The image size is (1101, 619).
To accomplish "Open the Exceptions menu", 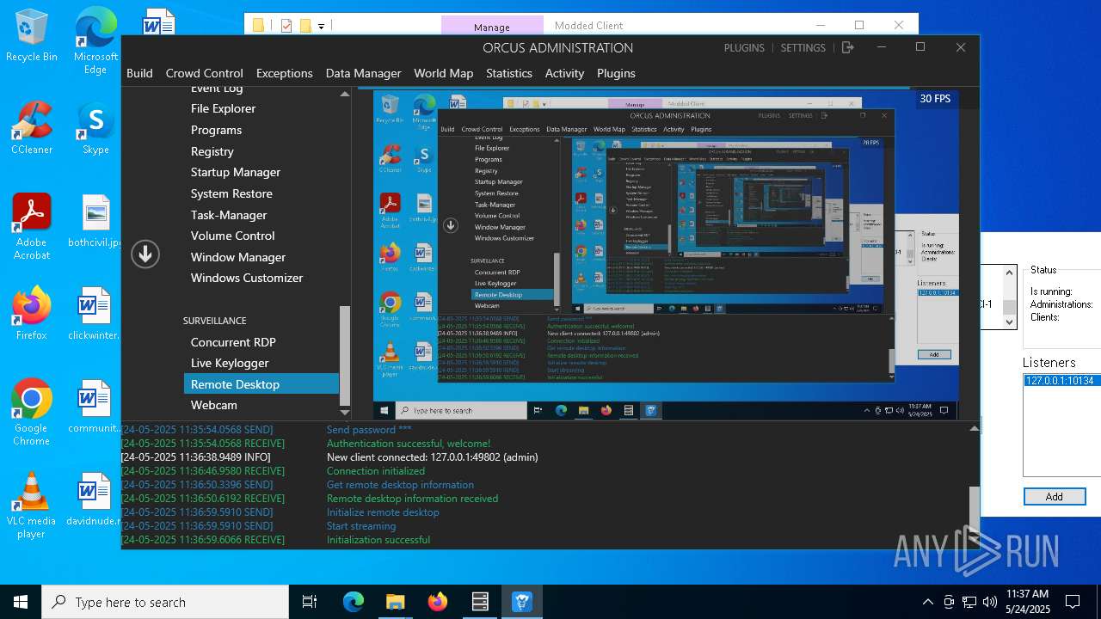I will [284, 73].
